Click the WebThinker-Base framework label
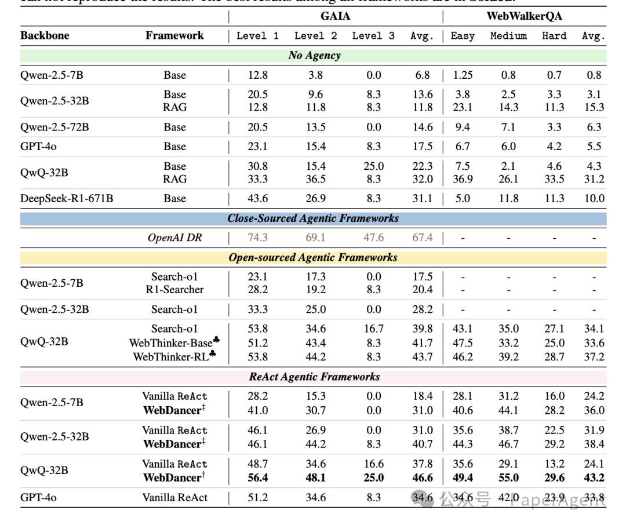626x525 pixels. tap(174, 342)
